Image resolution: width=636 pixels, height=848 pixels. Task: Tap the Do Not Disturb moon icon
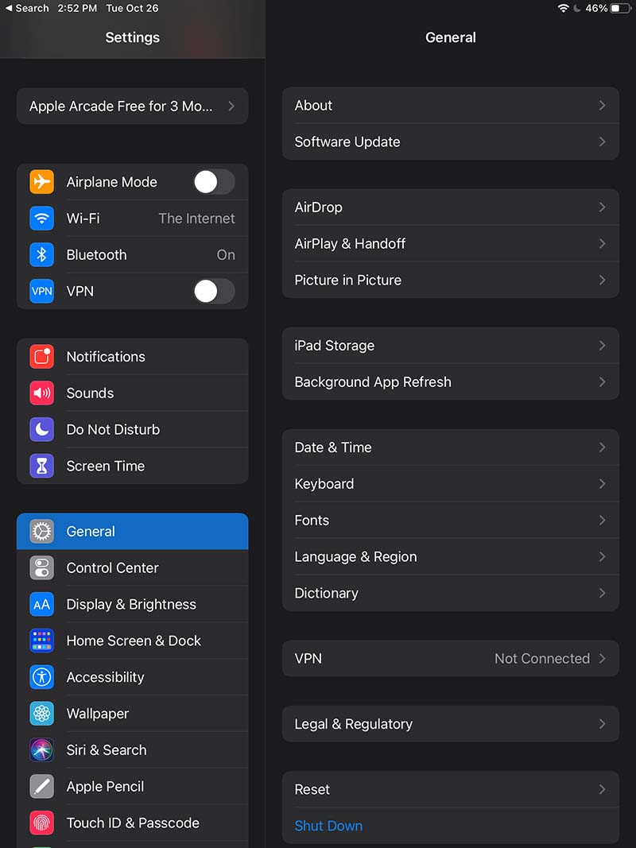42,430
